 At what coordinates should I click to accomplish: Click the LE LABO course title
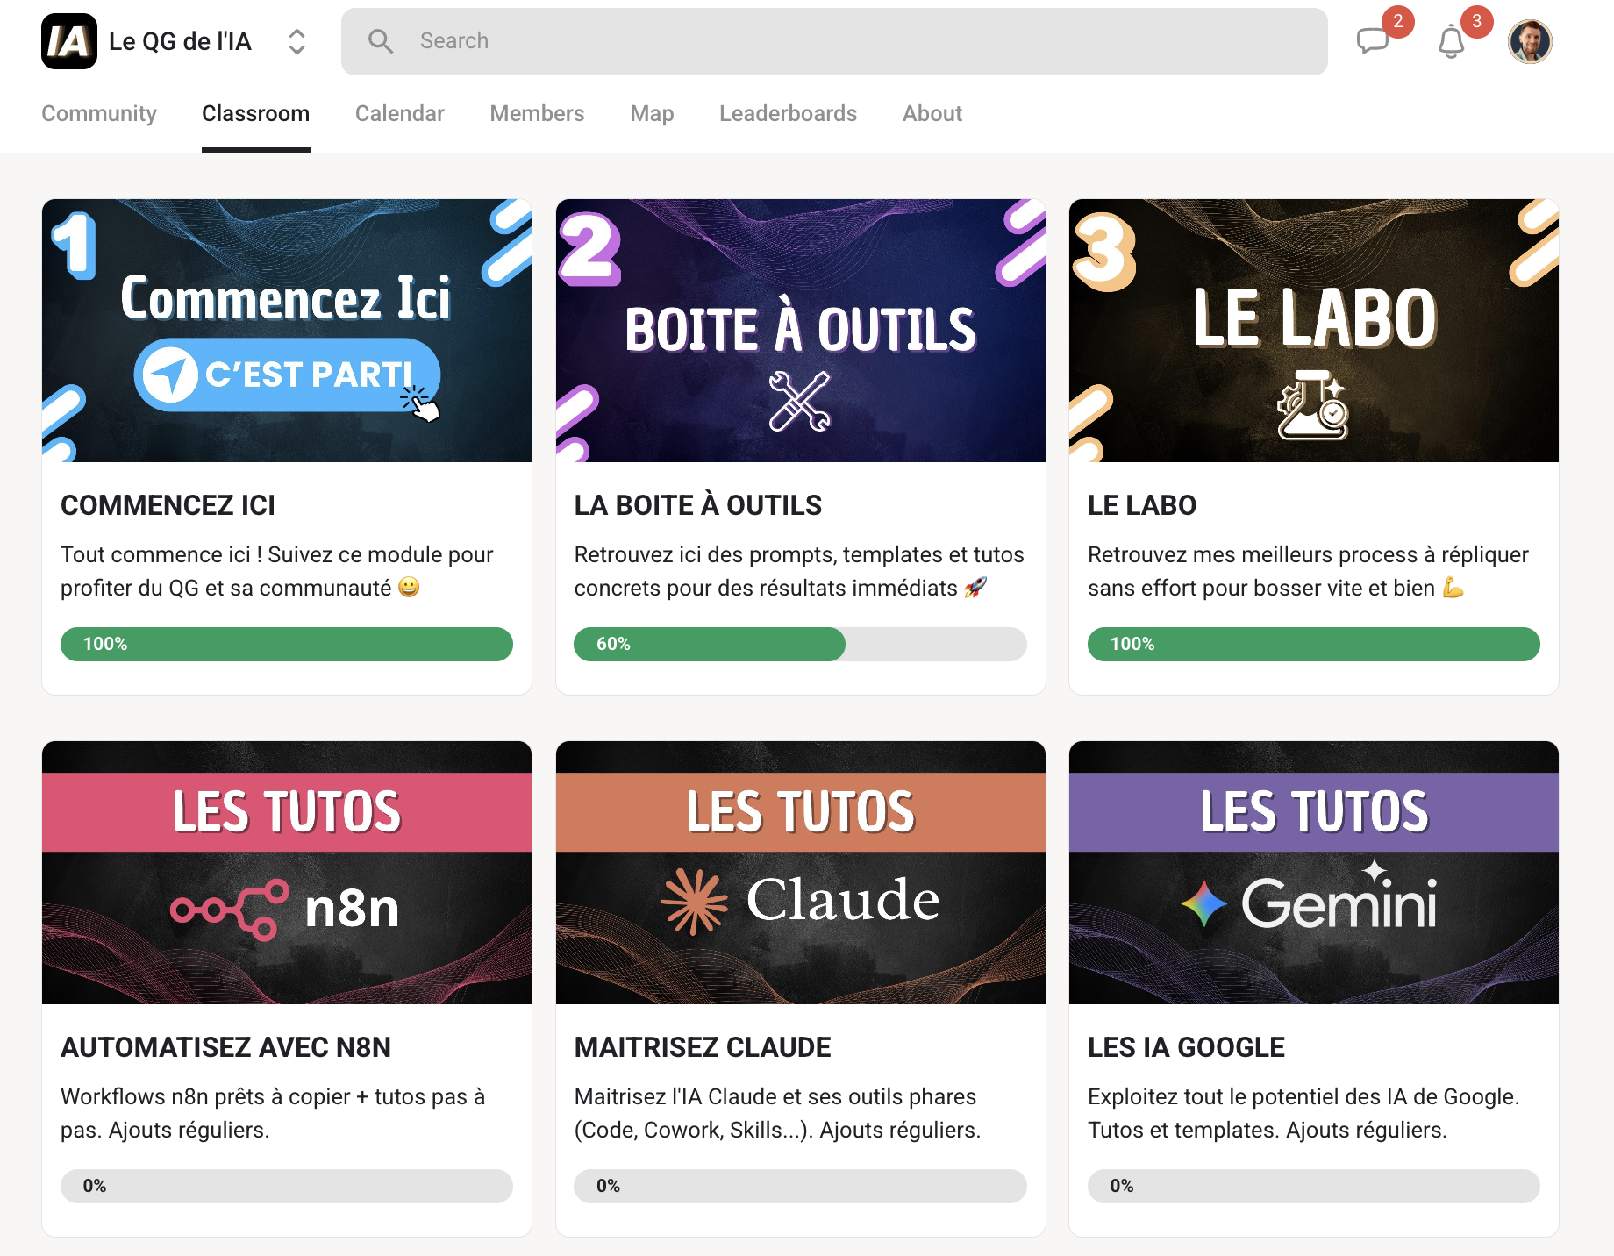click(1142, 505)
